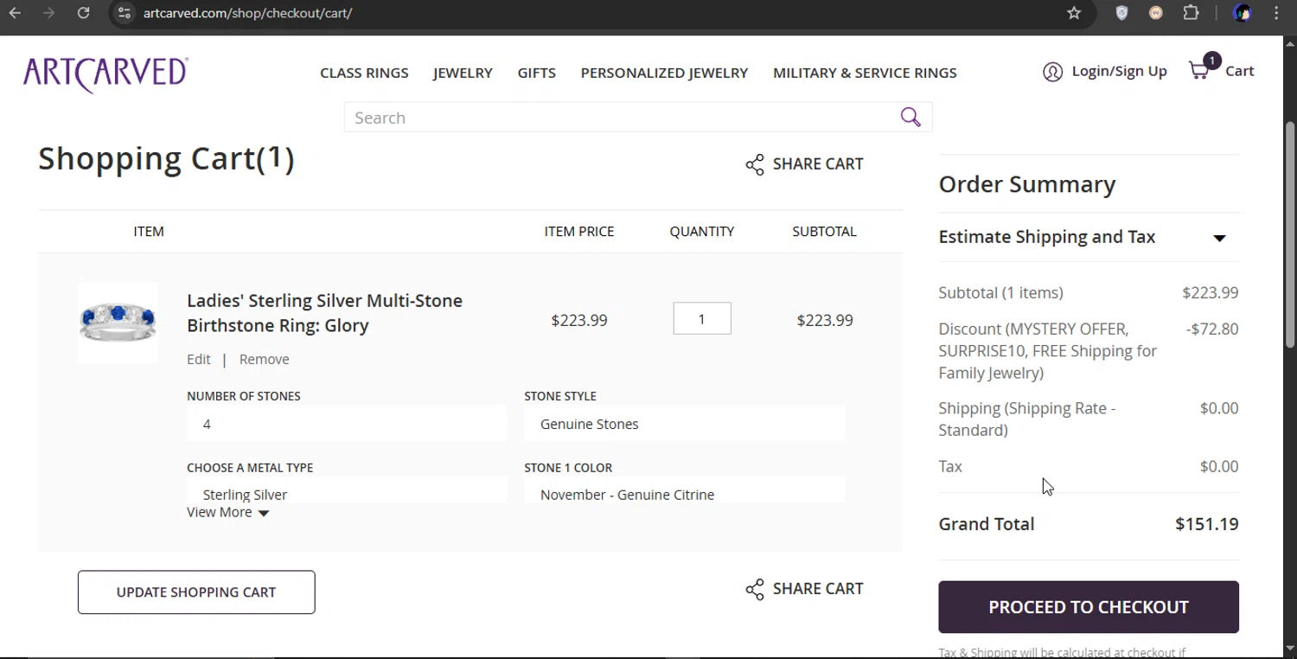Open the shopping cart icon
The width and height of the screenshot is (1297, 659).
coord(1200,70)
